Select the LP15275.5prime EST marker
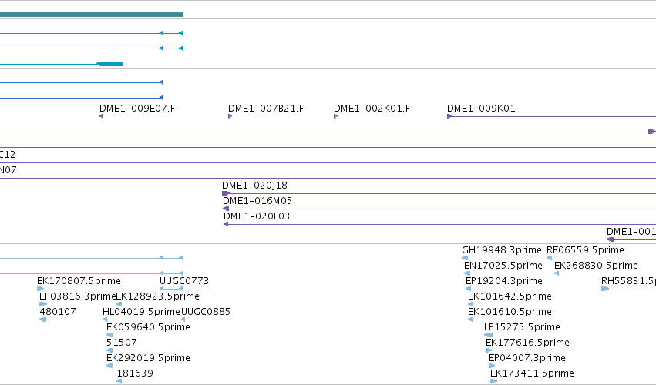Viewport: 656px width, 385px height. coord(489,335)
